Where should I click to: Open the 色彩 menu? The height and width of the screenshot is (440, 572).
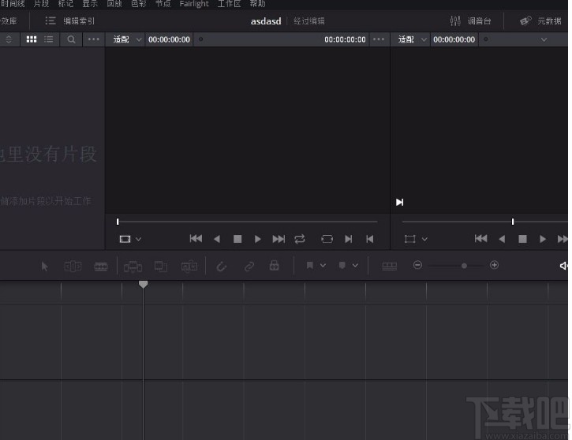(139, 4)
